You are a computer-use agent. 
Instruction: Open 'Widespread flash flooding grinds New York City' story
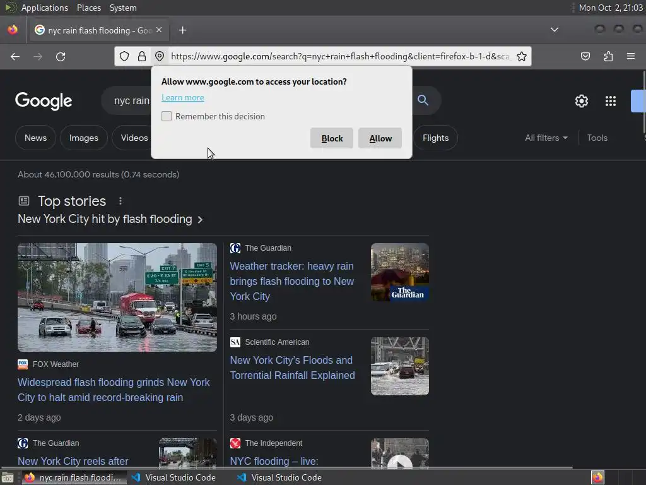coord(114,390)
